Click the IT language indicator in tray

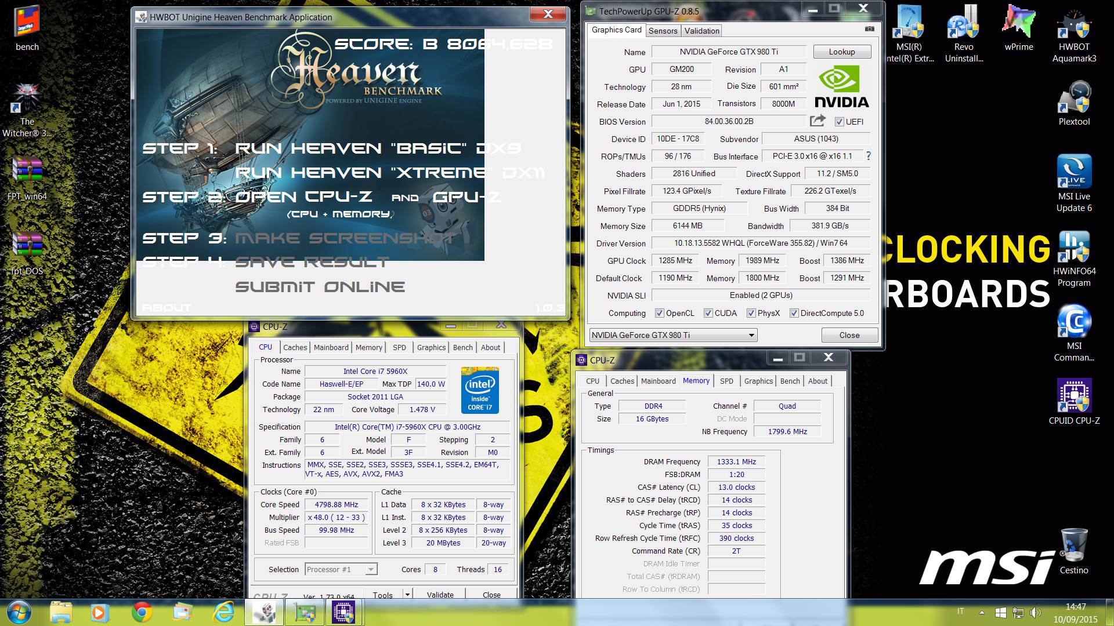(960, 612)
